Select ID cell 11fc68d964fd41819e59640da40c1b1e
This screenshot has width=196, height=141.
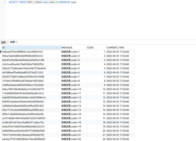pyautogui.click(x=31, y=93)
